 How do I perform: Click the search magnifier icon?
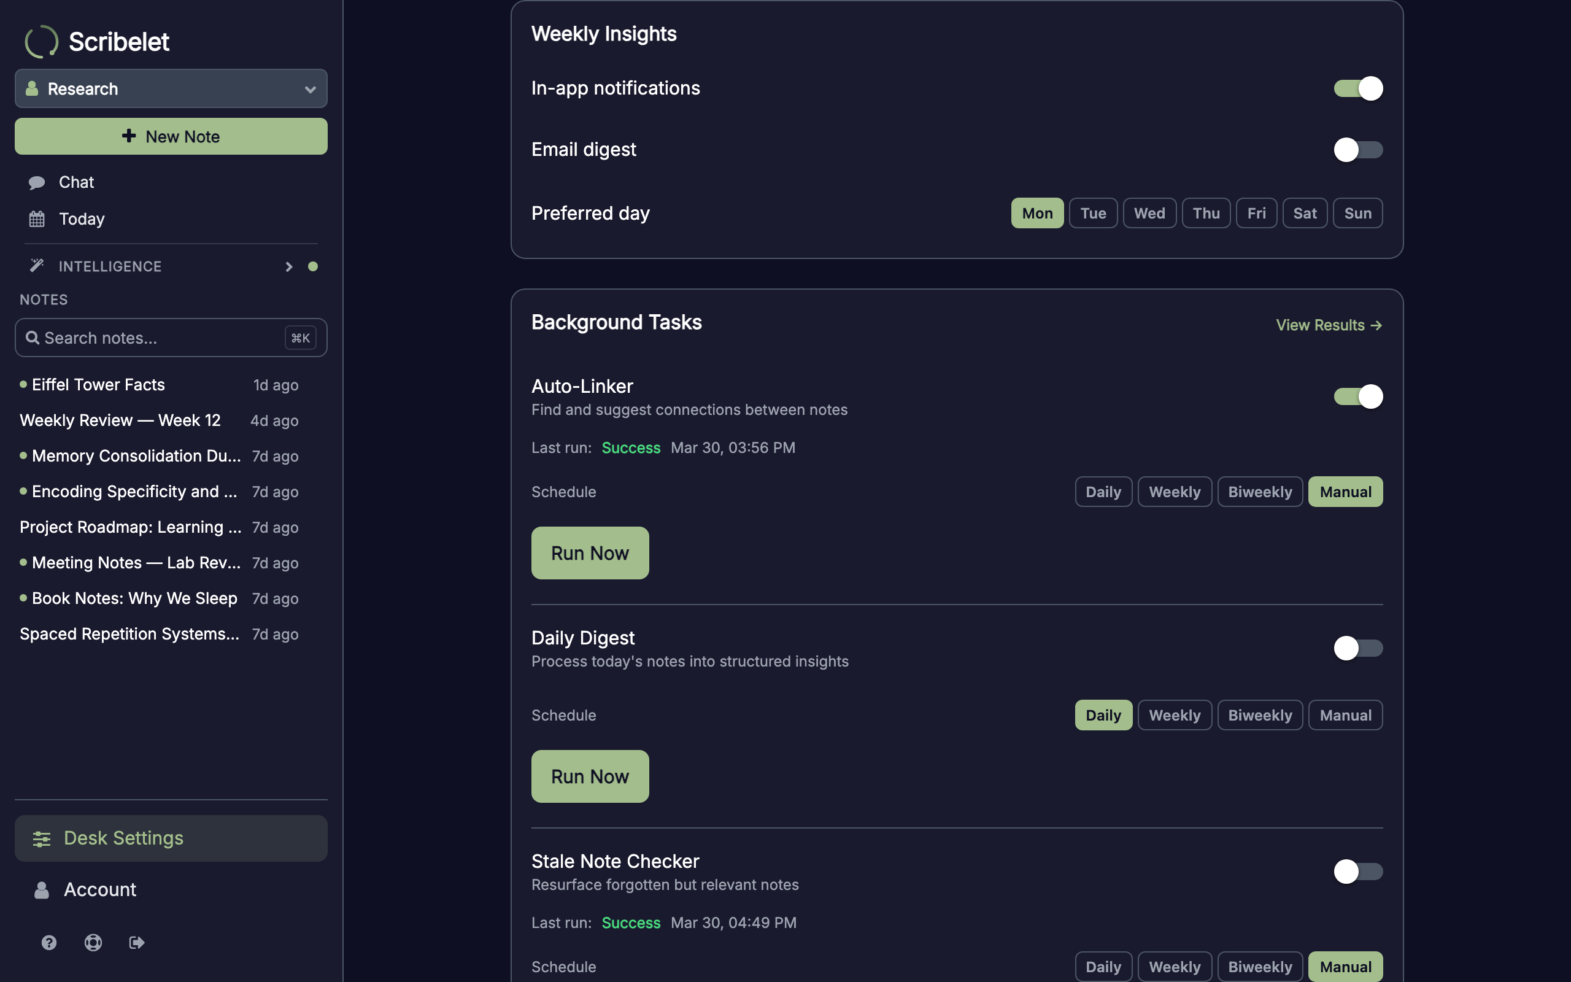(x=33, y=338)
